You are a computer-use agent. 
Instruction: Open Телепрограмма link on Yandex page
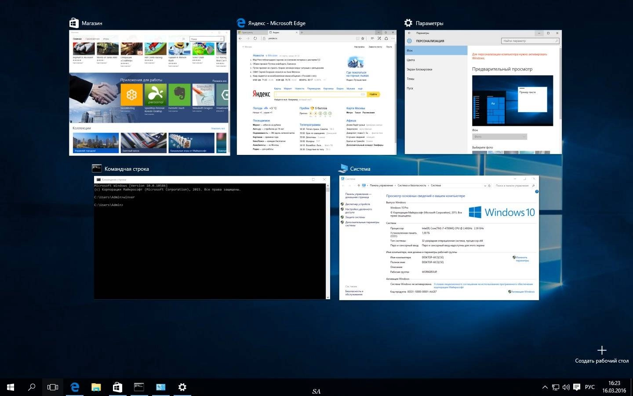tap(310, 125)
